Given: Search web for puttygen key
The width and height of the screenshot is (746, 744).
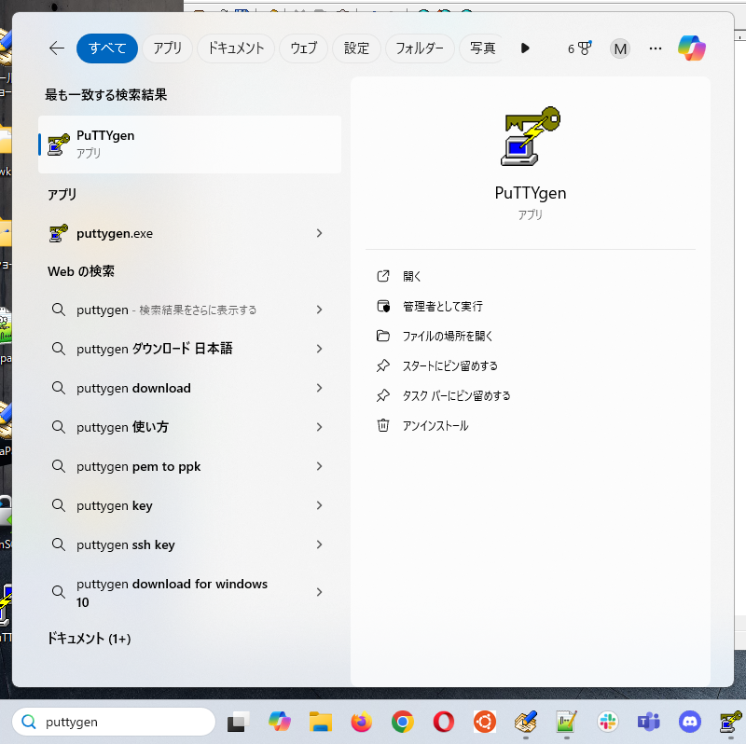Looking at the screenshot, I should coord(190,505).
